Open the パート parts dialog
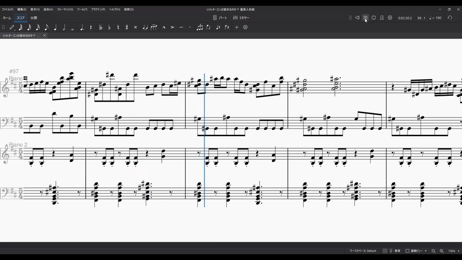This screenshot has width=462, height=260. [220, 18]
